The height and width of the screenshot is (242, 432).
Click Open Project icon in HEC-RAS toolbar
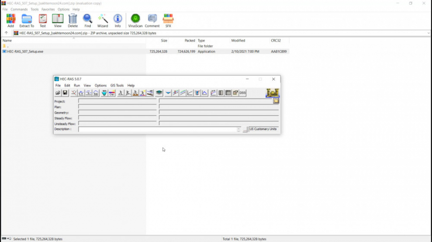coord(58,93)
